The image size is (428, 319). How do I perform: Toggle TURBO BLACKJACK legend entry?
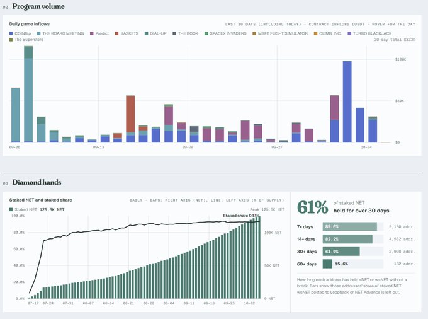pyautogui.click(x=369, y=33)
